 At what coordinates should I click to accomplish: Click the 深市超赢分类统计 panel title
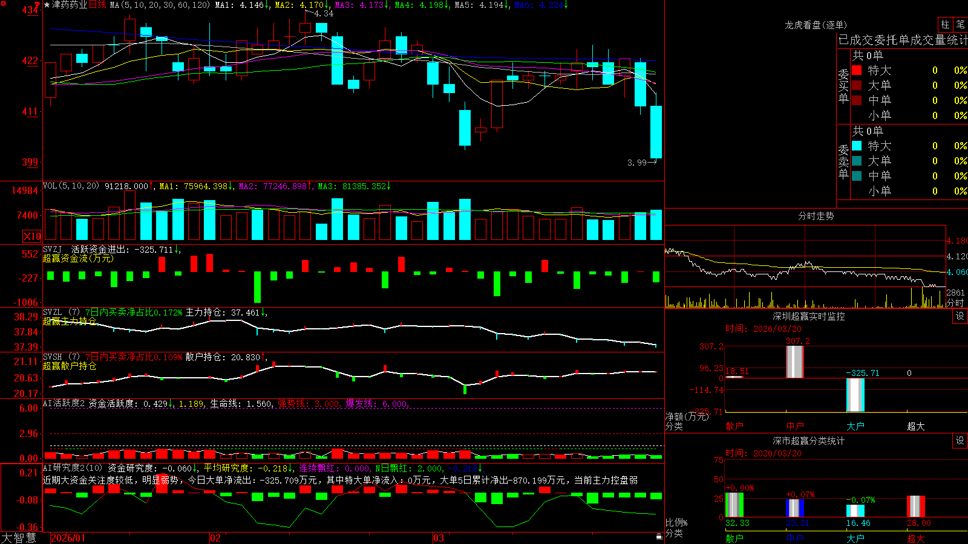point(809,441)
